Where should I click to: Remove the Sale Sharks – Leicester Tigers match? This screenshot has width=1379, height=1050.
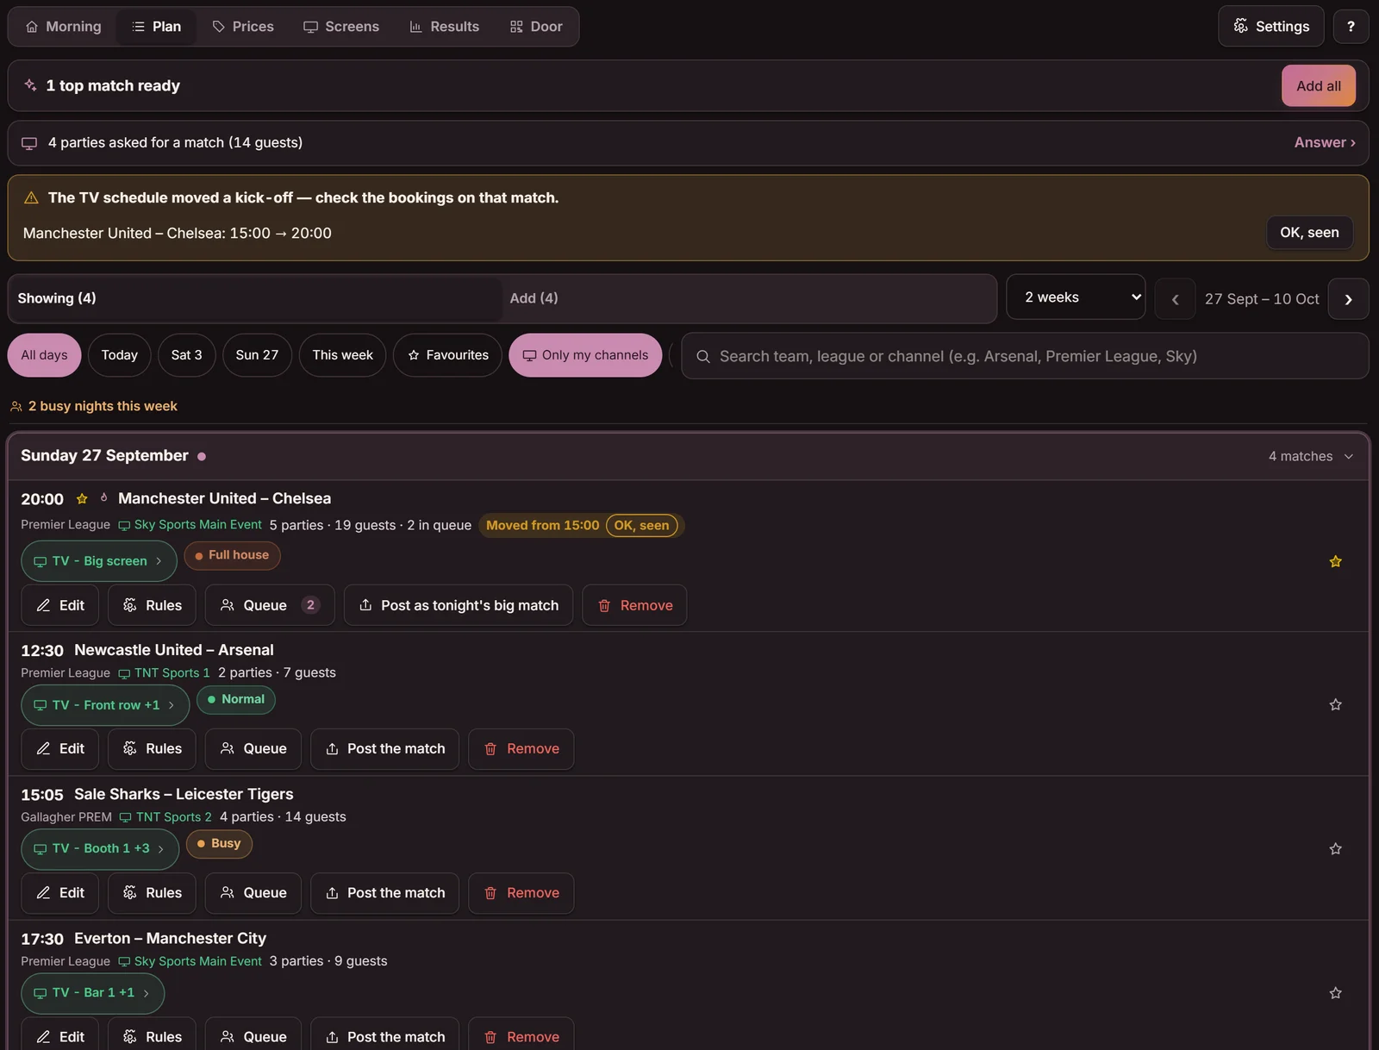point(521,893)
